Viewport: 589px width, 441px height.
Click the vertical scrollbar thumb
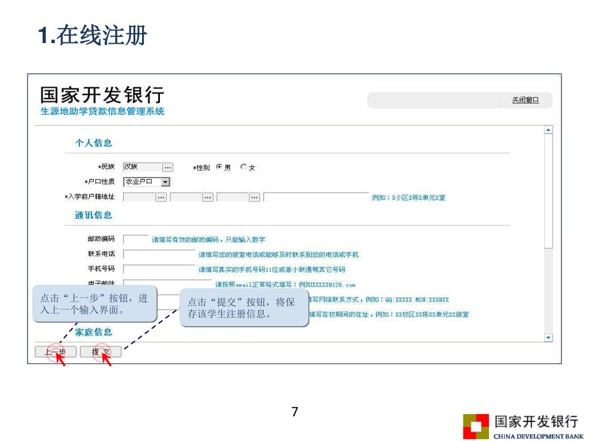point(548,191)
